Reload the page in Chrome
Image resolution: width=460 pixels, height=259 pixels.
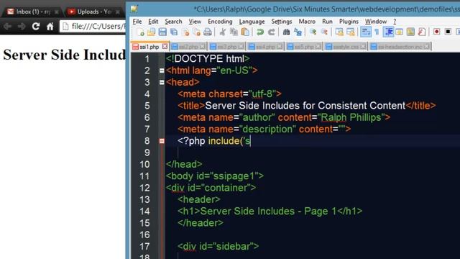tap(36, 27)
